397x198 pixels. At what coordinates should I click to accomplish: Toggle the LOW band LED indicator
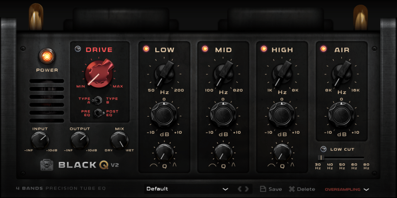[146, 49]
